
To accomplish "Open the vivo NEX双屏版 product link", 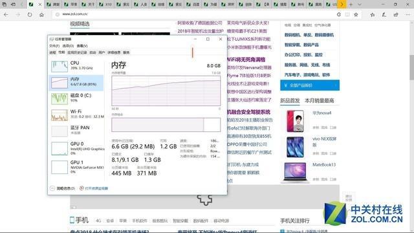I will pyautogui.click(x=325, y=142).
